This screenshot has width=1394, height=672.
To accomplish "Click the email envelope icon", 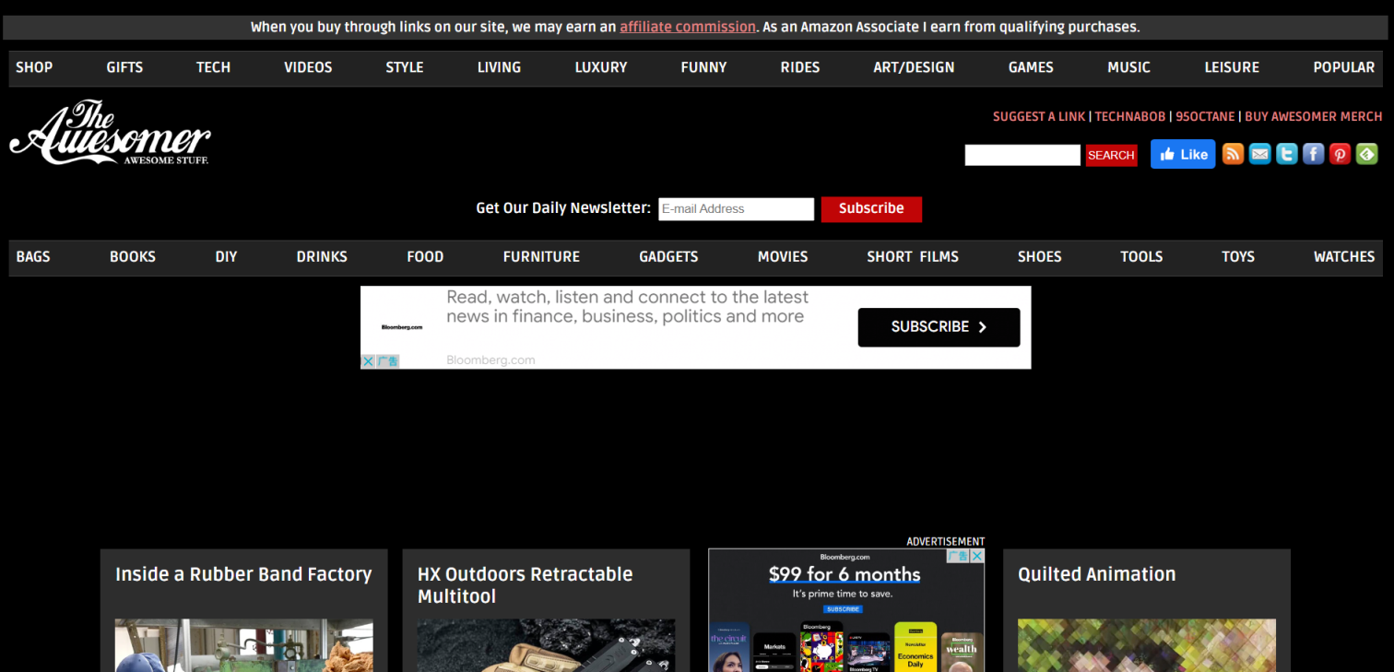I will click(x=1259, y=154).
